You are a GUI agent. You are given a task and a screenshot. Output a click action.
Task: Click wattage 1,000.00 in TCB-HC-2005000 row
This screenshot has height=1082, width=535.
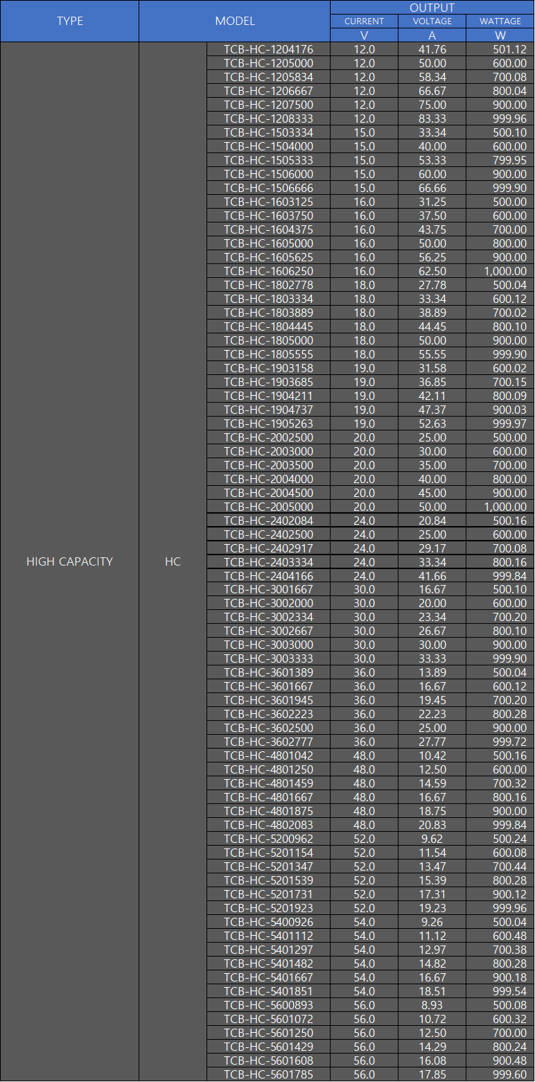(505, 507)
